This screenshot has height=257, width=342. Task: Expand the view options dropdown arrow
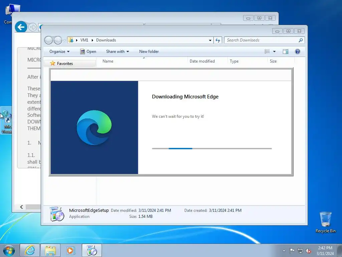(x=275, y=52)
